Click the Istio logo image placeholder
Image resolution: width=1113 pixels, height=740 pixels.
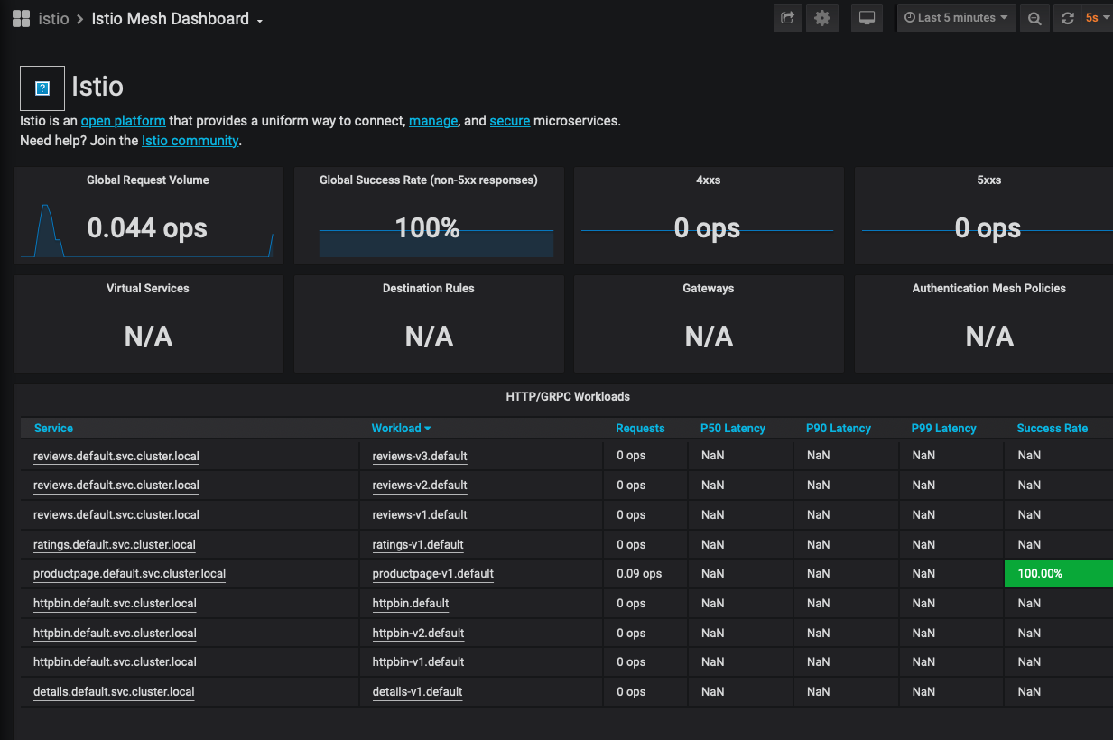[x=42, y=88]
